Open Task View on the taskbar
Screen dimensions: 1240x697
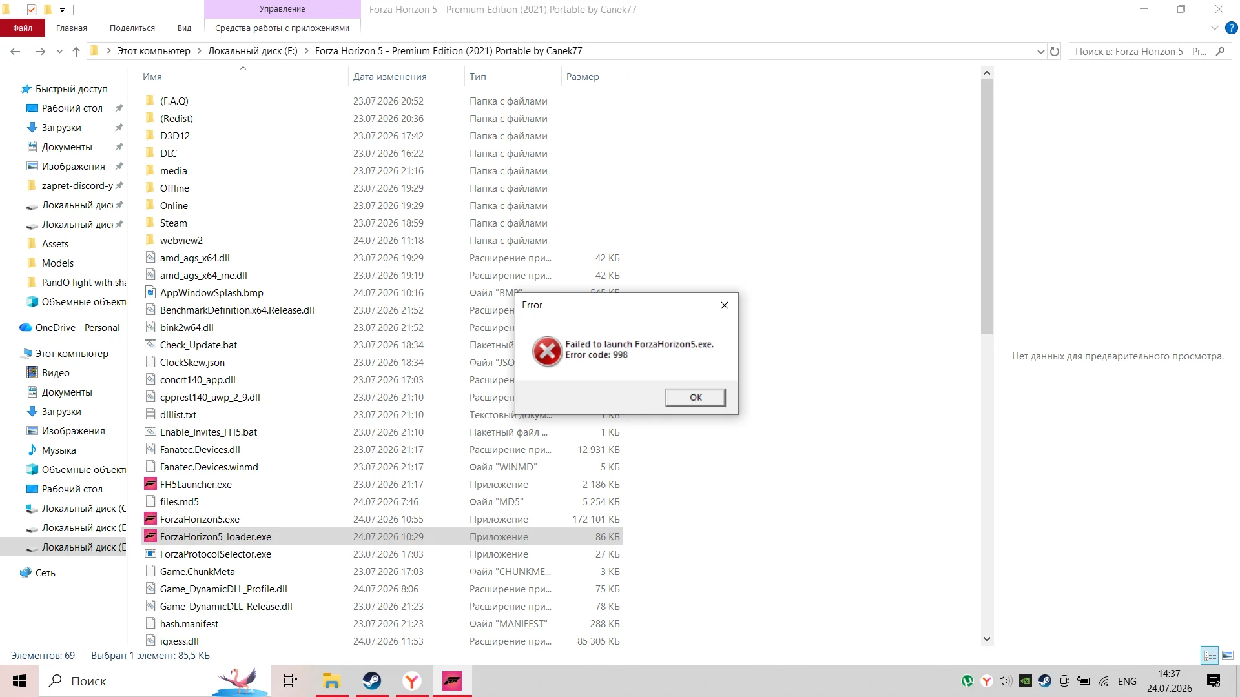click(x=291, y=681)
